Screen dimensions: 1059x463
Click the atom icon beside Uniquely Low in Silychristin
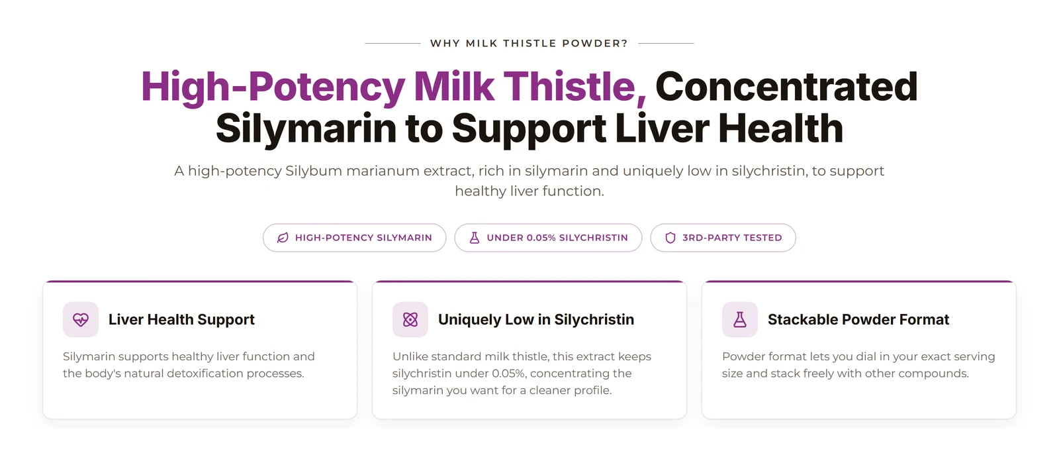point(410,320)
